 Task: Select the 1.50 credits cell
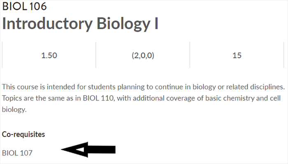[49, 55]
